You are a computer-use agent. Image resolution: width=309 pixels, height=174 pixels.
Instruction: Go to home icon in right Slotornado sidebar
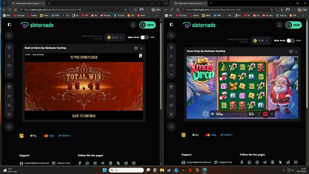coord(171,47)
